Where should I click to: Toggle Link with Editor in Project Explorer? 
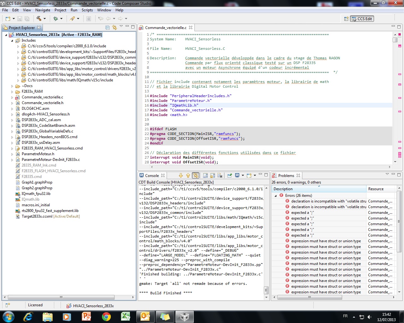[x=114, y=27]
